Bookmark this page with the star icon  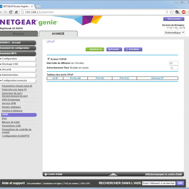pos(171,12)
